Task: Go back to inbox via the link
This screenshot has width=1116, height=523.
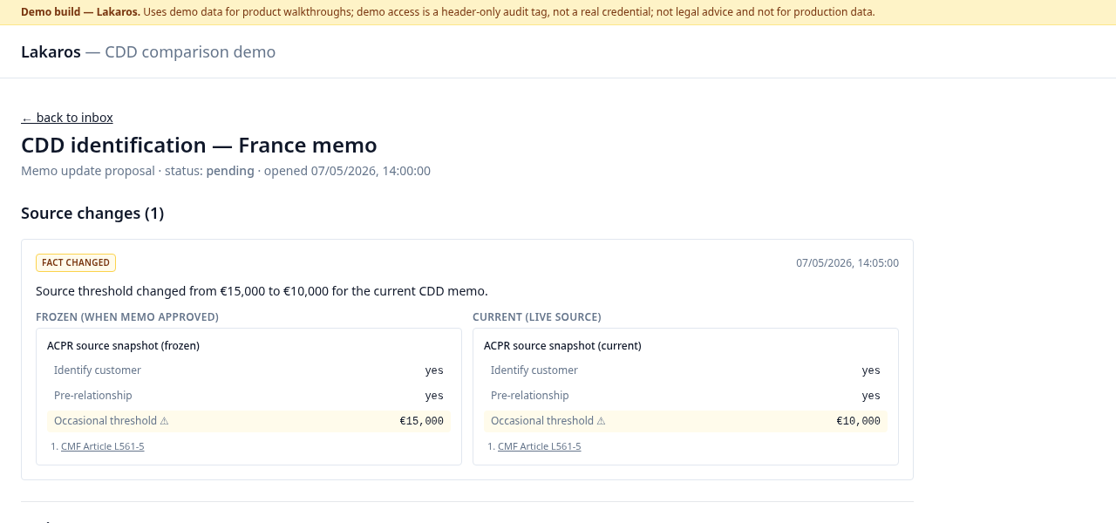Action: pos(67,118)
